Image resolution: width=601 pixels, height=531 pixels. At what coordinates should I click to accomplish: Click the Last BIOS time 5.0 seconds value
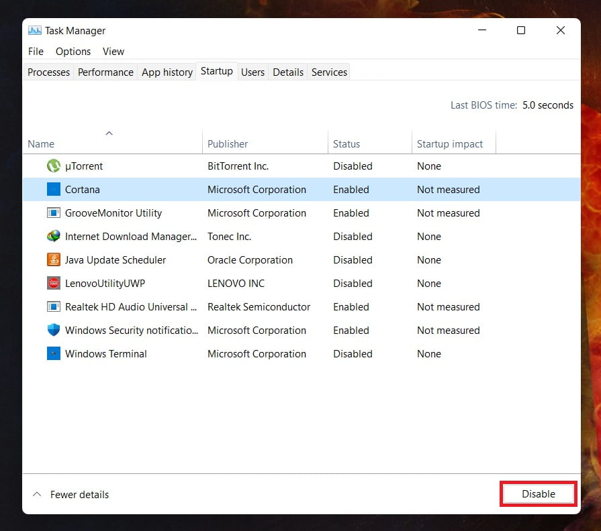coord(548,105)
